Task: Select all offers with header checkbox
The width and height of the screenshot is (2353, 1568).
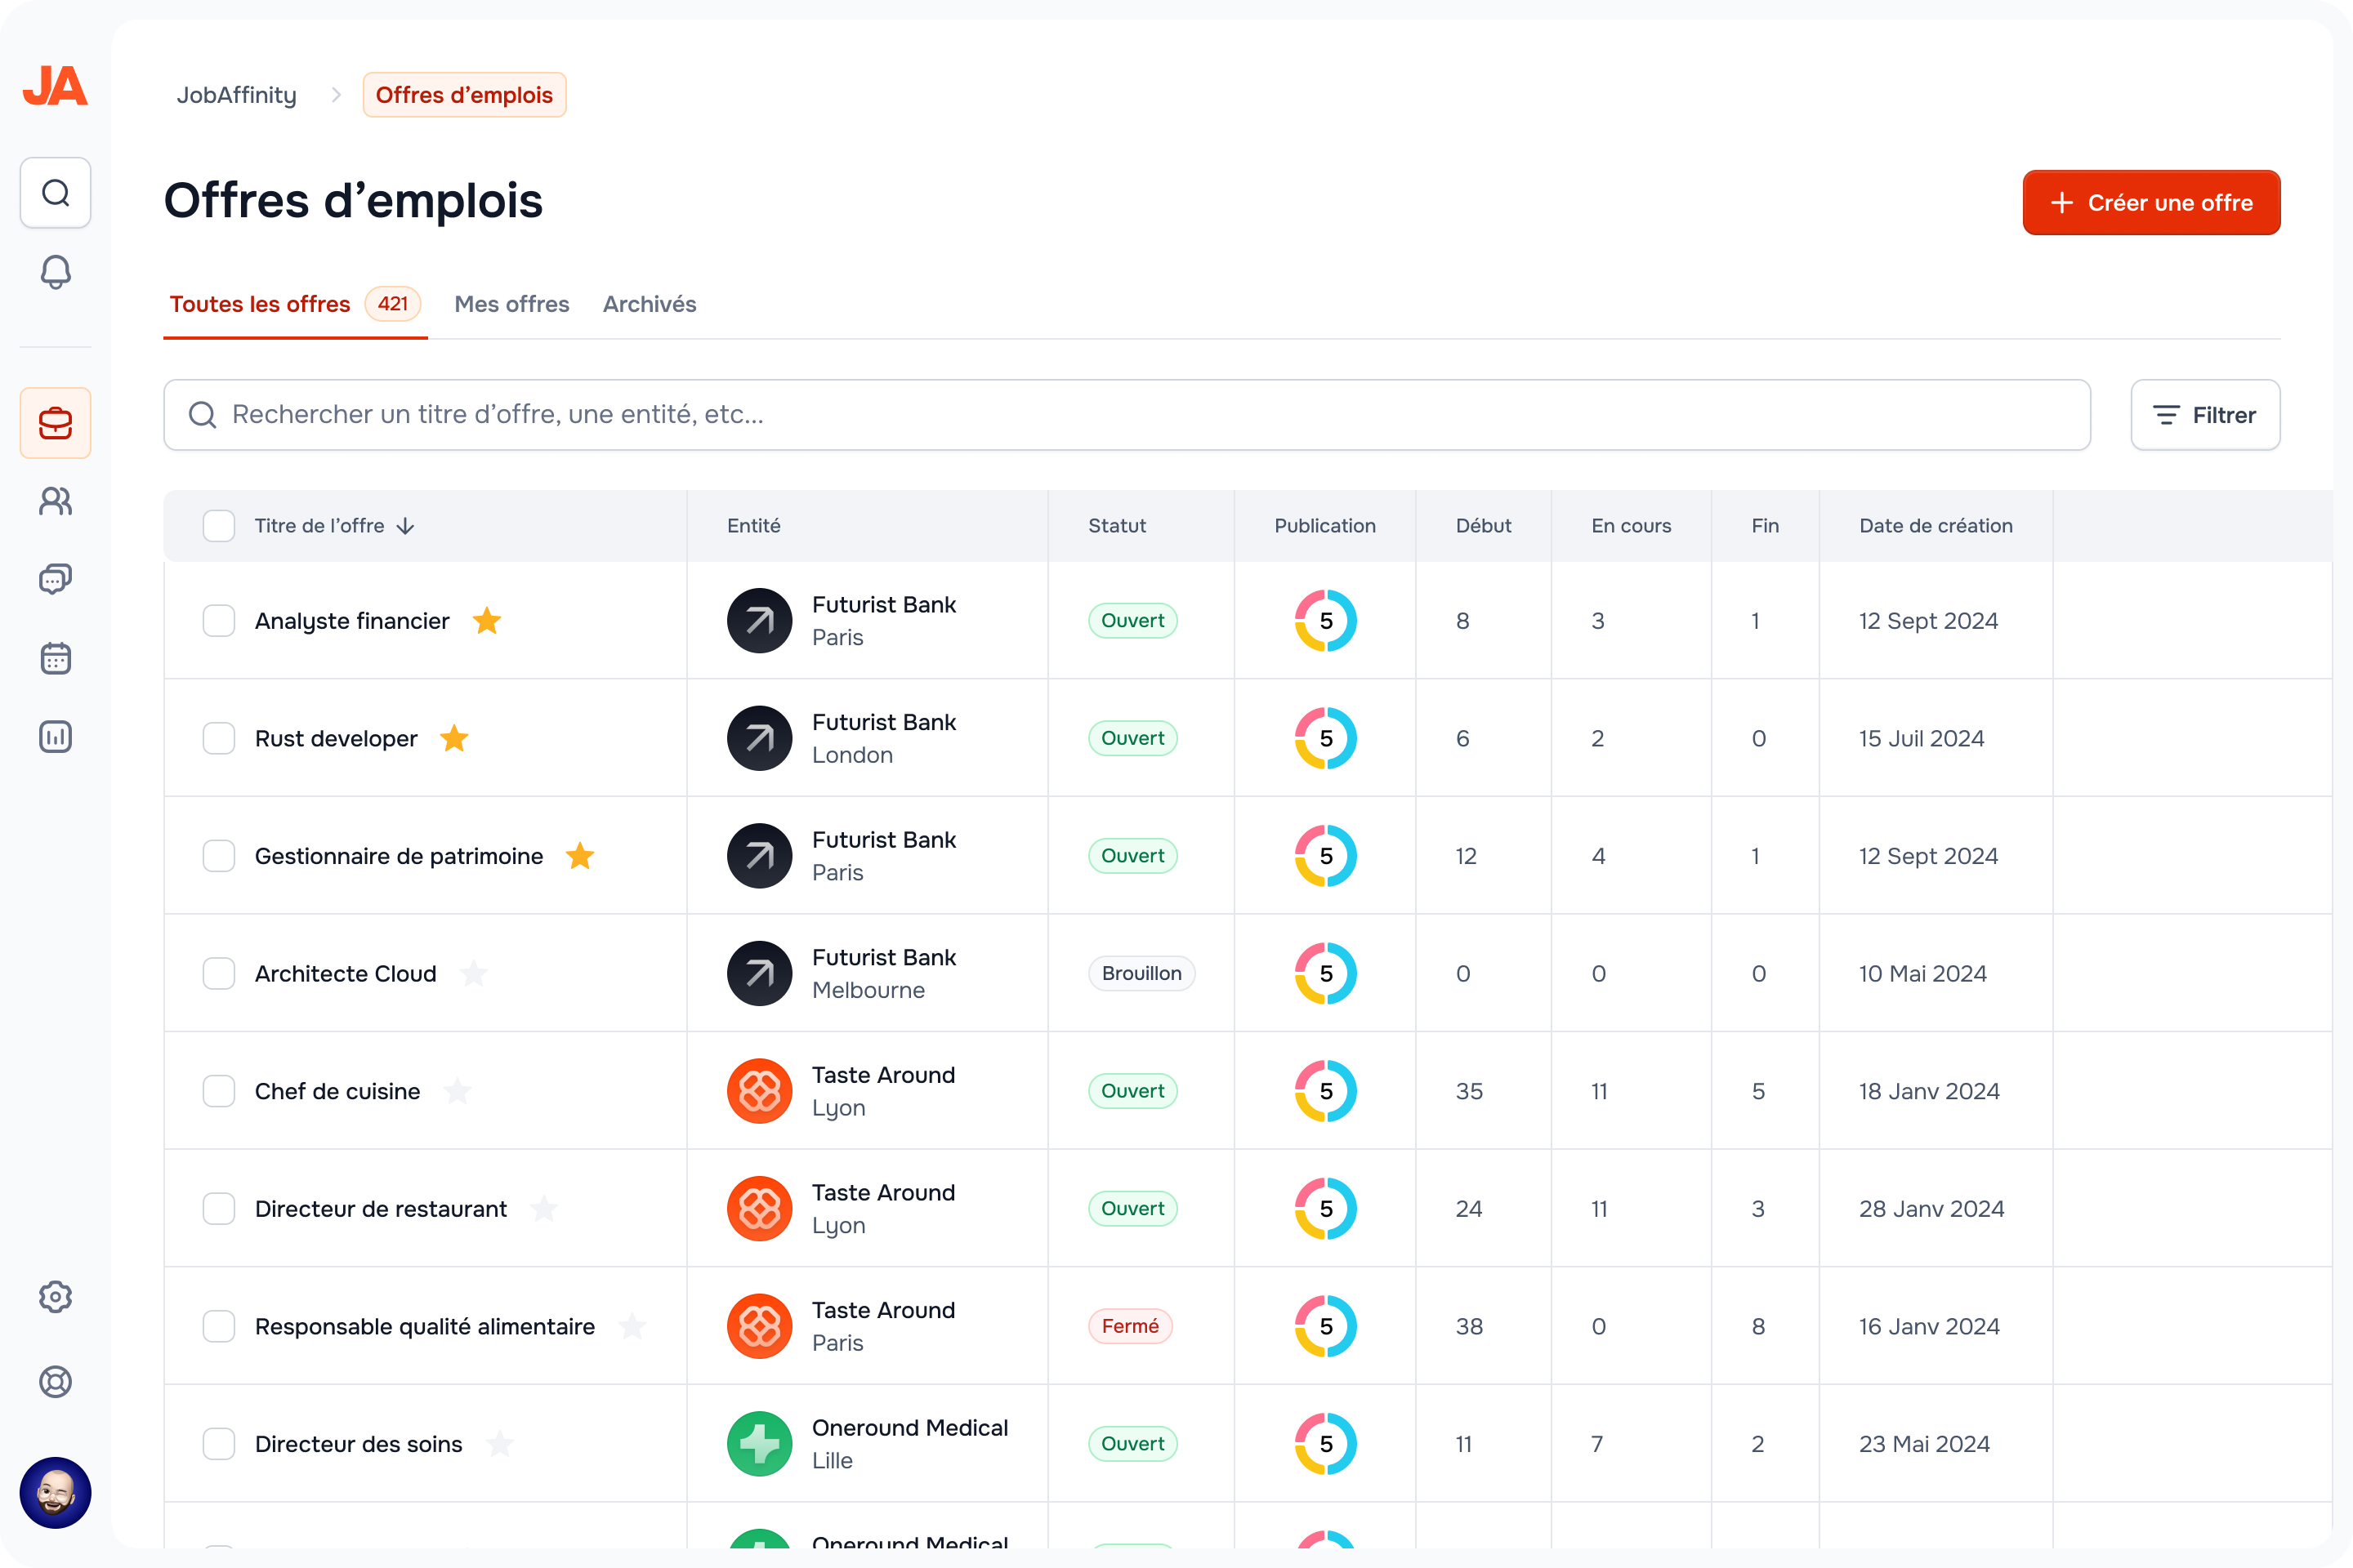Action: [x=218, y=526]
